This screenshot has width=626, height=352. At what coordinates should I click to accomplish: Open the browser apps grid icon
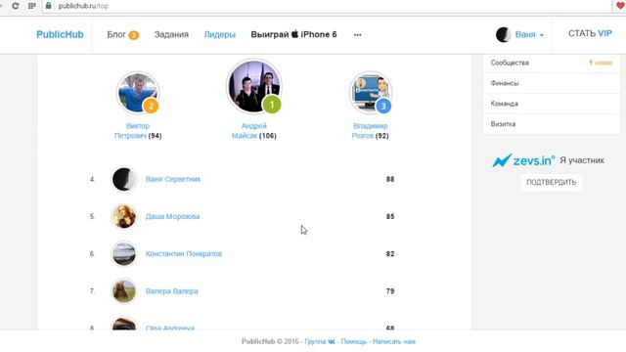[x=31, y=6]
